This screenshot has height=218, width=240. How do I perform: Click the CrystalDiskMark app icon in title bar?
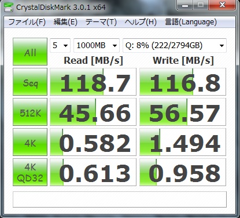(x=9, y=8)
